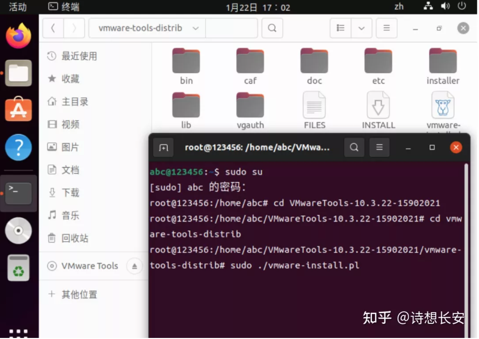
Task: Open vmware-tools-distrib path dropdown
Action: pyautogui.click(x=147, y=28)
